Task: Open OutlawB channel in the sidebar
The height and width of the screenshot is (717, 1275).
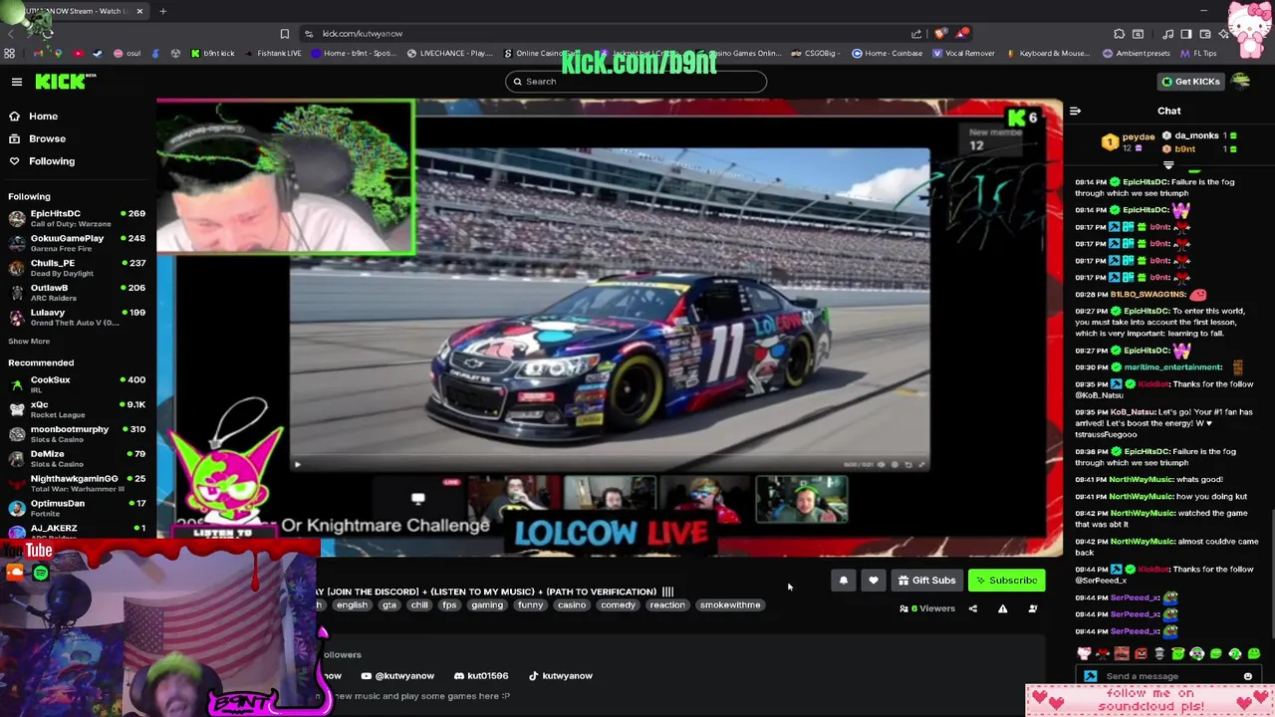Action: point(77,293)
